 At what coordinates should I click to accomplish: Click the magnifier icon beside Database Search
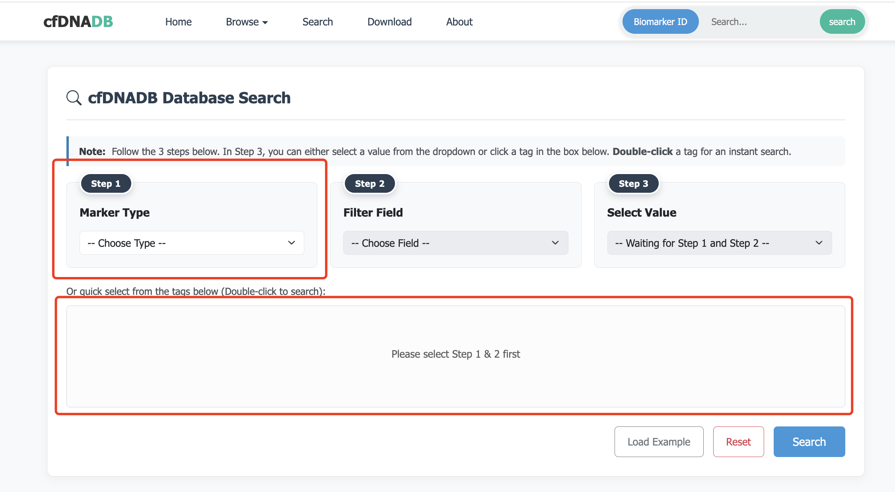(x=74, y=98)
